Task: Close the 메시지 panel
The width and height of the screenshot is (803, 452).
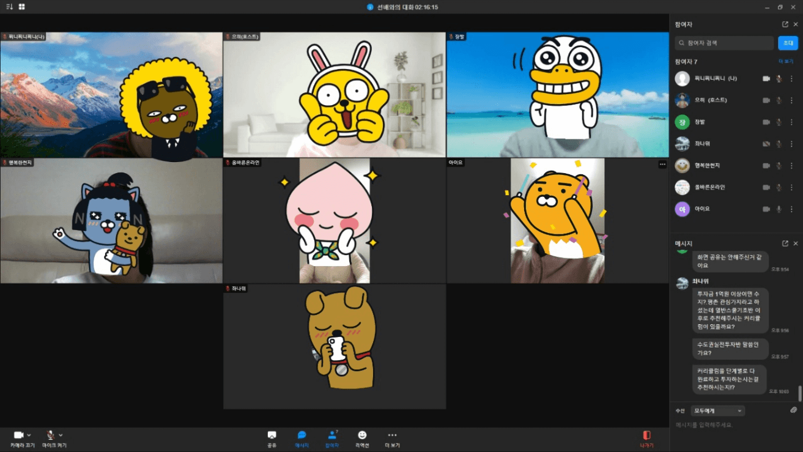Action: click(796, 243)
